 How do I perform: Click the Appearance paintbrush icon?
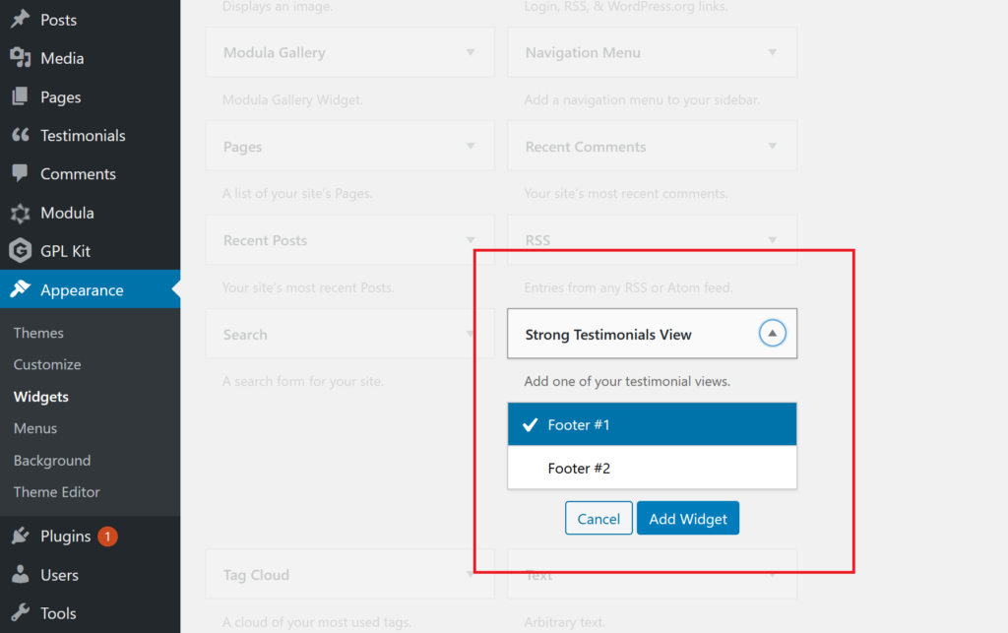pyautogui.click(x=20, y=289)
